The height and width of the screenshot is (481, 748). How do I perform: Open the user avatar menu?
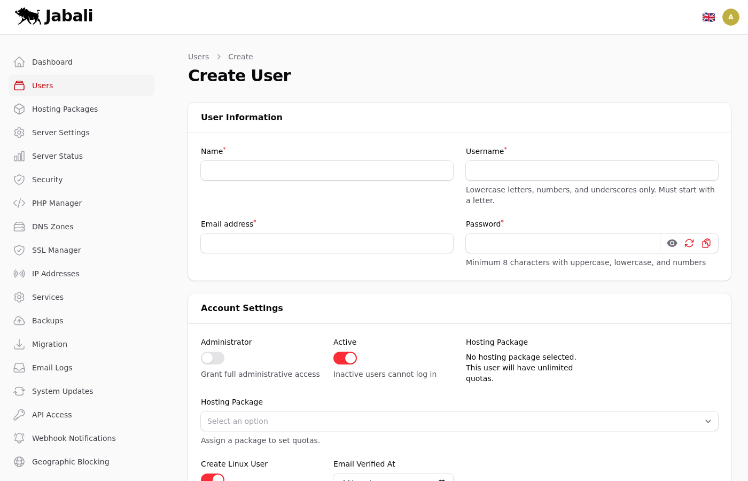(x=730, y=17)
